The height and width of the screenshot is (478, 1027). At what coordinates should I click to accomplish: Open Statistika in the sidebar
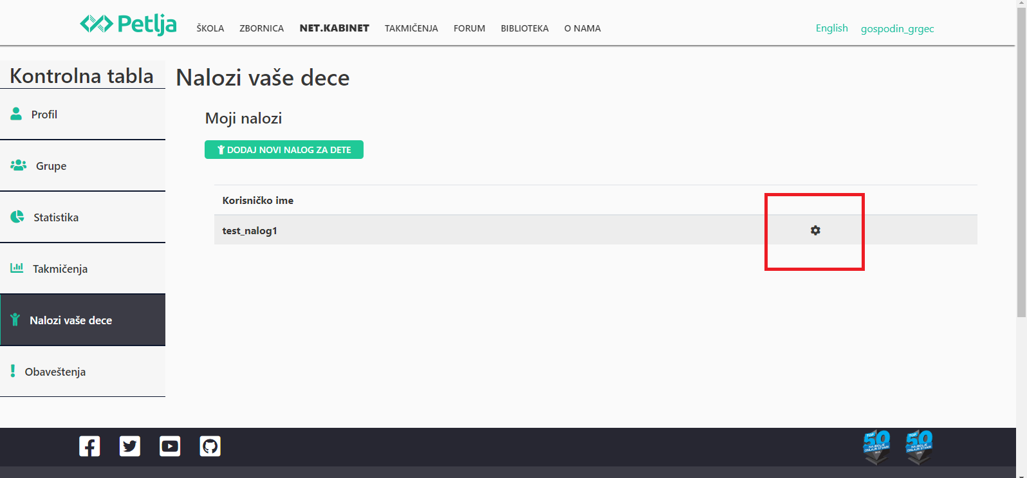pyautogui.click(x=82, y=217)
